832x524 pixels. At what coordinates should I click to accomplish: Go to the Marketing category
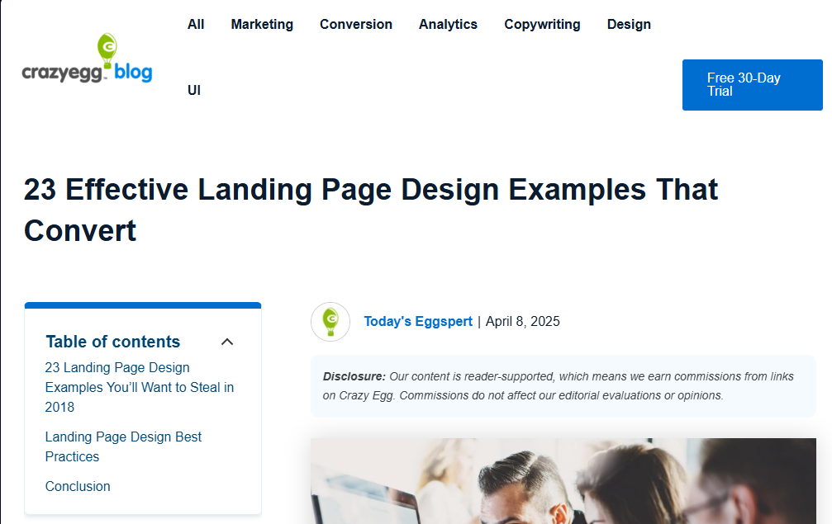[262, 25]
